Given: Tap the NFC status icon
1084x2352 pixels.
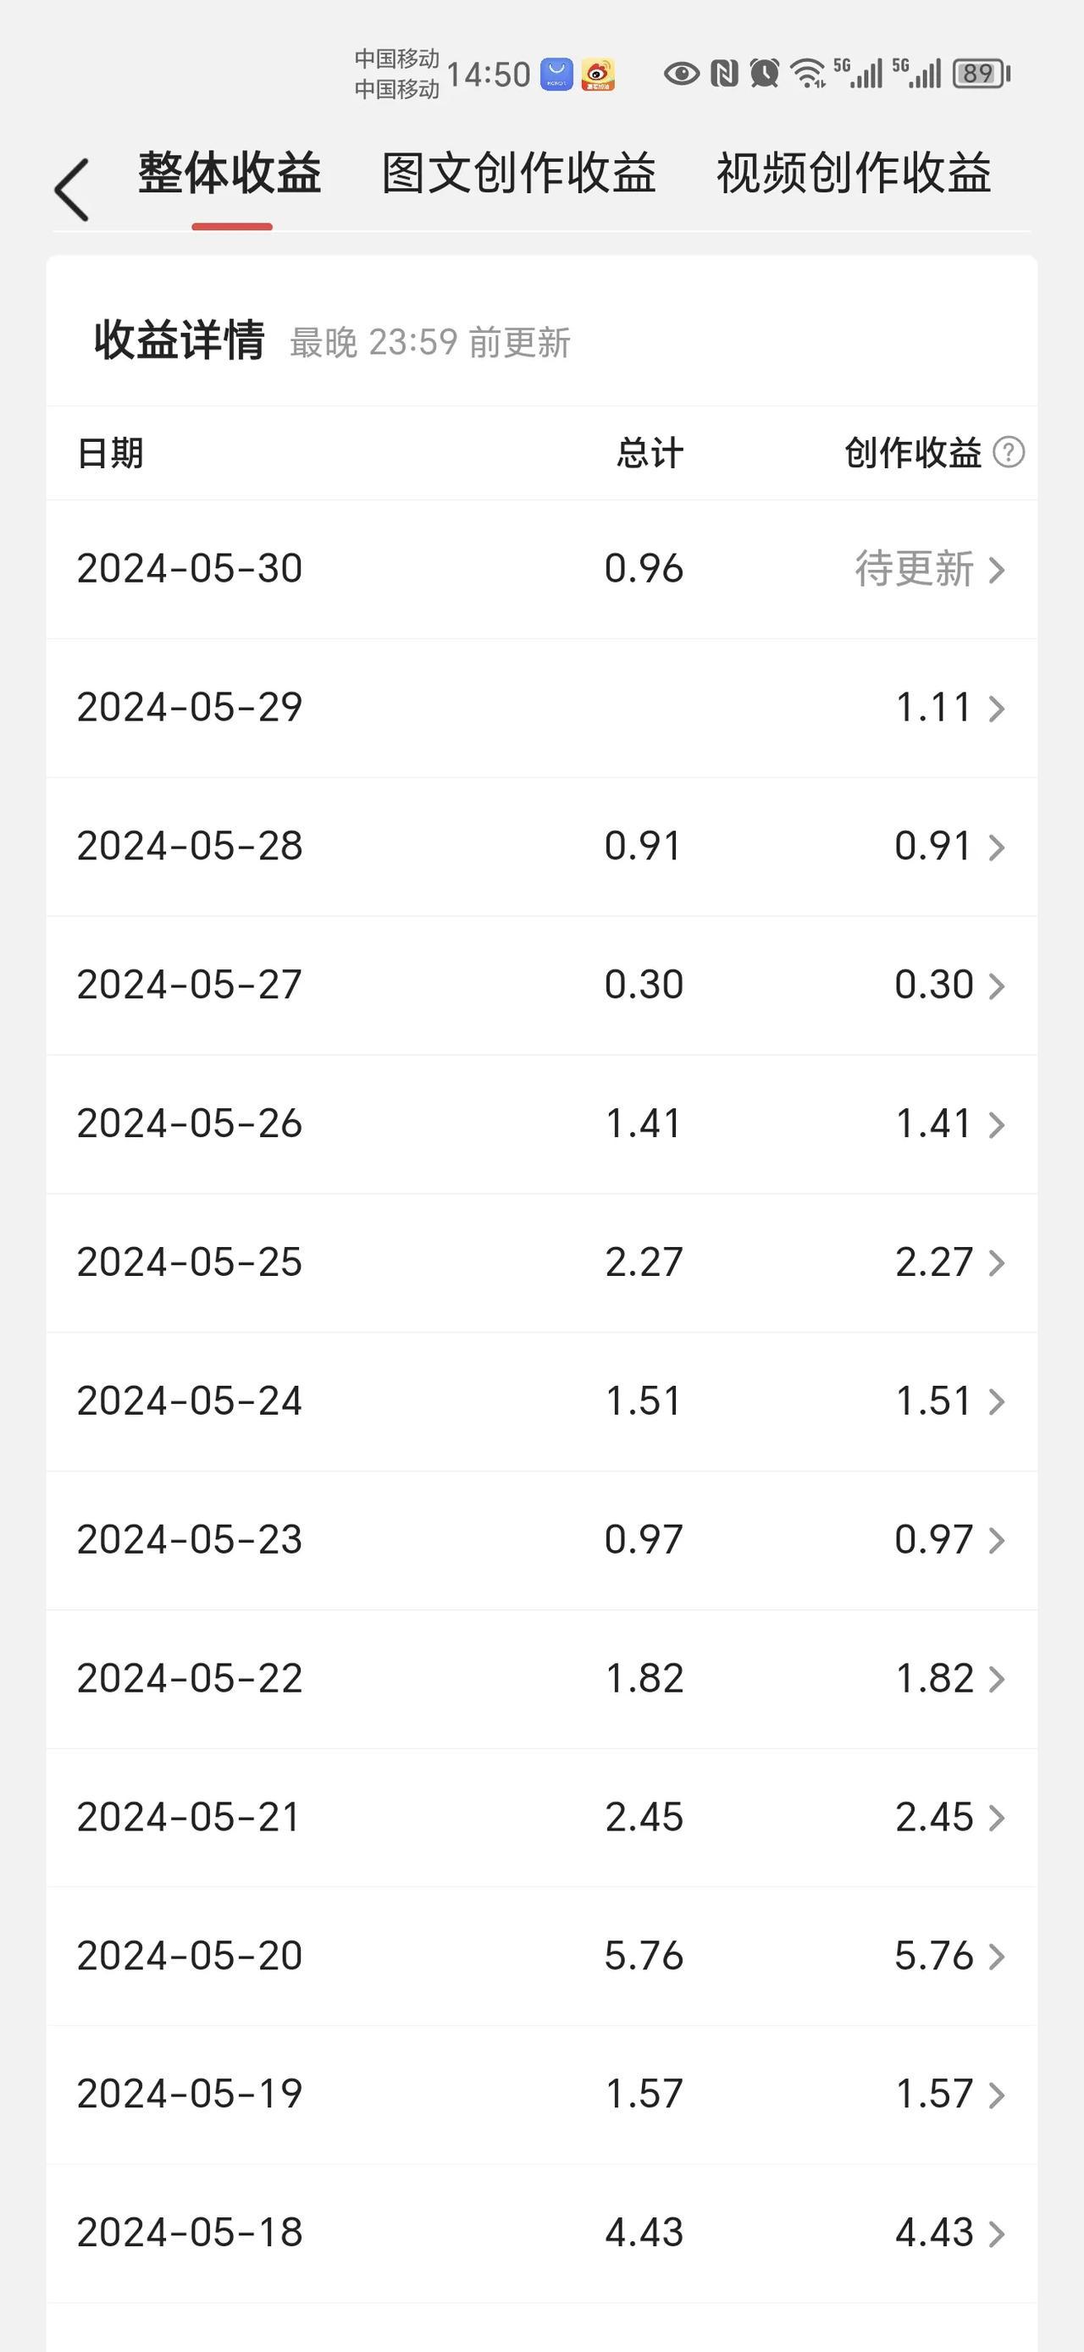Looking at the screenshot, I should tap(724, 73).
